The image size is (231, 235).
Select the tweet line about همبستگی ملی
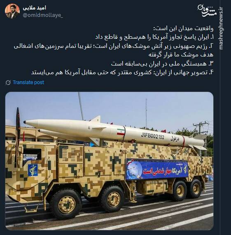pos(162,63)
